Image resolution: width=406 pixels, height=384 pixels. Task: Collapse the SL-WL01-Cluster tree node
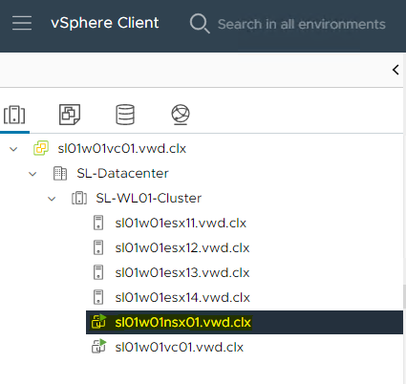pos(52,199)
